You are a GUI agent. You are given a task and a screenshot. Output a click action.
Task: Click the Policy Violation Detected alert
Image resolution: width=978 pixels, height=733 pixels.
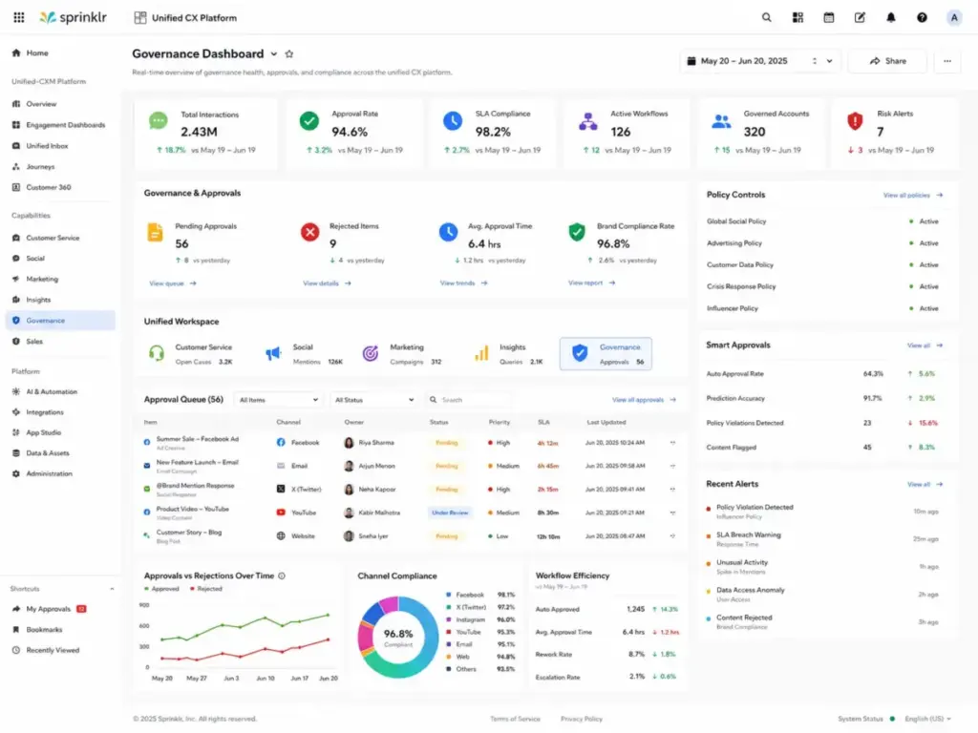tap(822, 512)
